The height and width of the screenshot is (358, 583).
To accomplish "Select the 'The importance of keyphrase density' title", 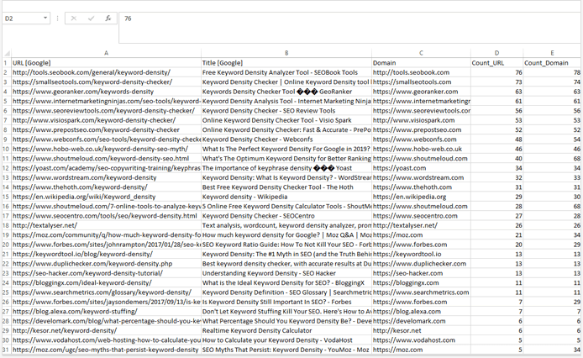I will pos(286,168).
